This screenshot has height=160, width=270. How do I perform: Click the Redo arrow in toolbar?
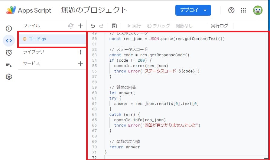101,26
